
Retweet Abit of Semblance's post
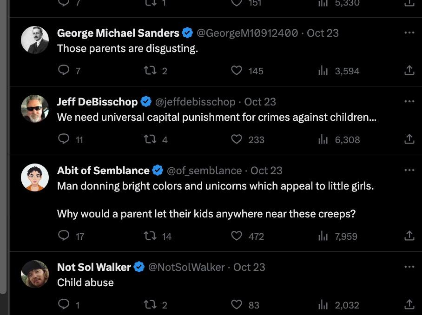point(150,236)
